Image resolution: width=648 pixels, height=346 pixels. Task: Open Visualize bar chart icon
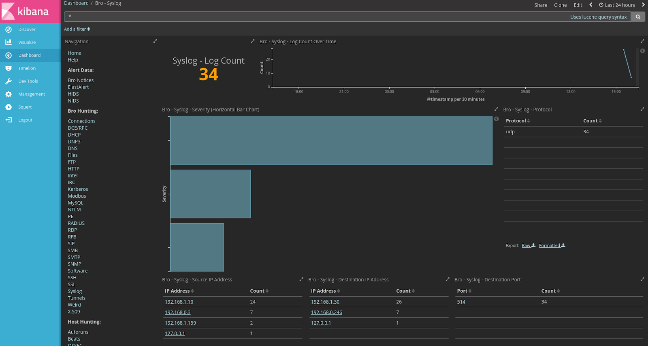9,42
